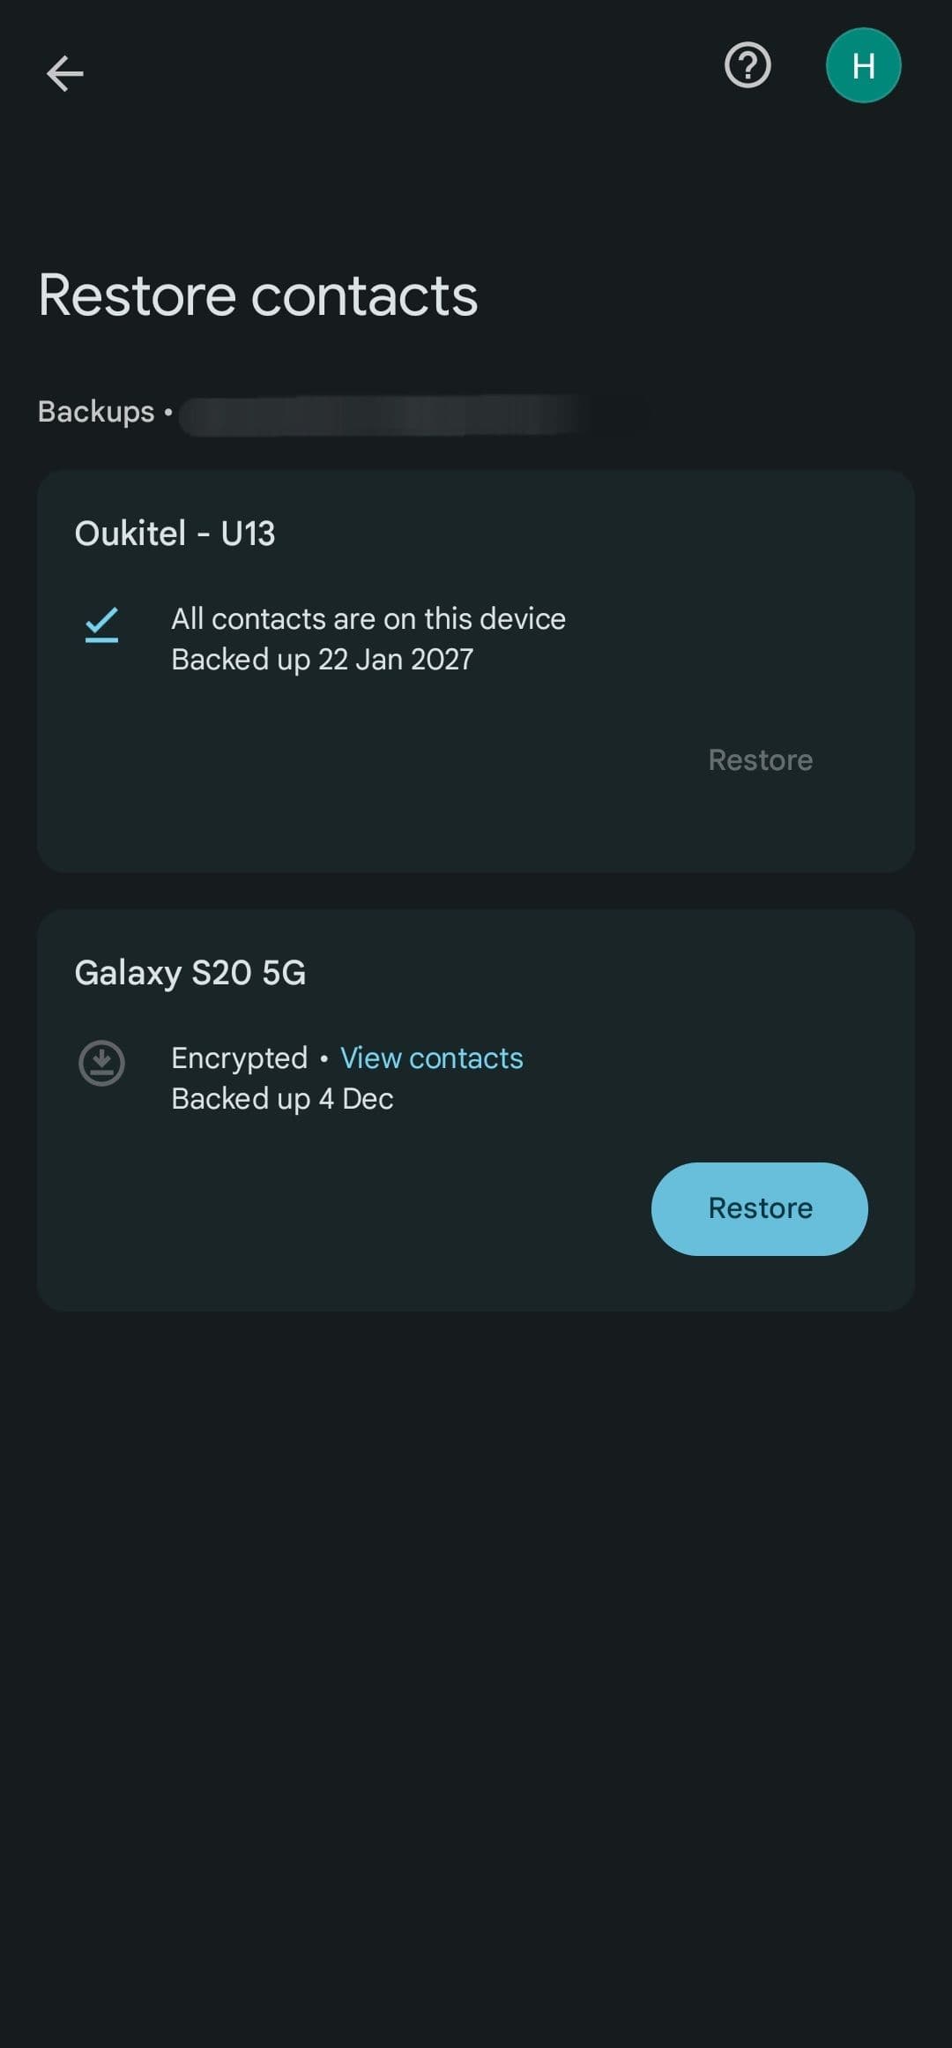
Task: Select the Oukitel - U13 device title
Action: pyautogui.click(x=175, y=534)
